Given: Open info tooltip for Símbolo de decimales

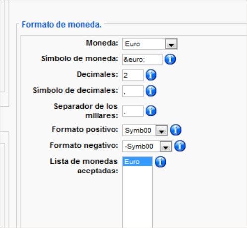Looking at the screenshot, I should pos(151,91).
